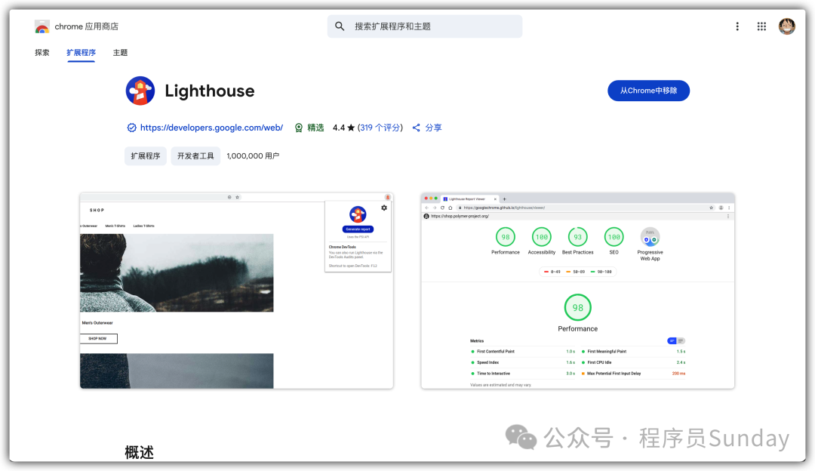Focus the 搜索扩展程序和主题 search field
Screen dimensions: 815x471
434,26
